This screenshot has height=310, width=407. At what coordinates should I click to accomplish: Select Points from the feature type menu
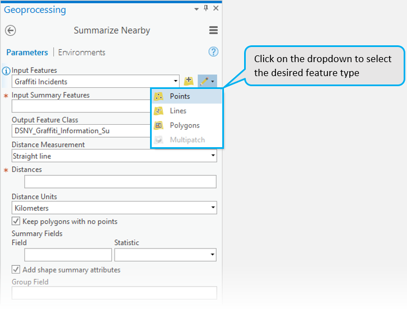(x=180, y=96)
